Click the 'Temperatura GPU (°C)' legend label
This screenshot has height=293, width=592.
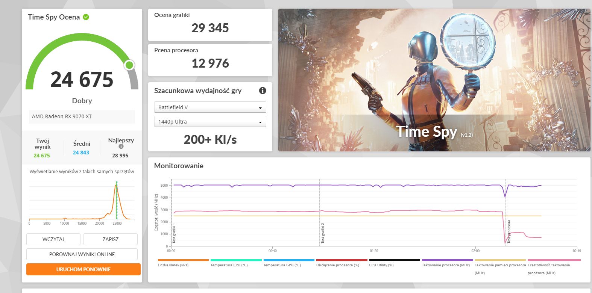click(282, 265)
